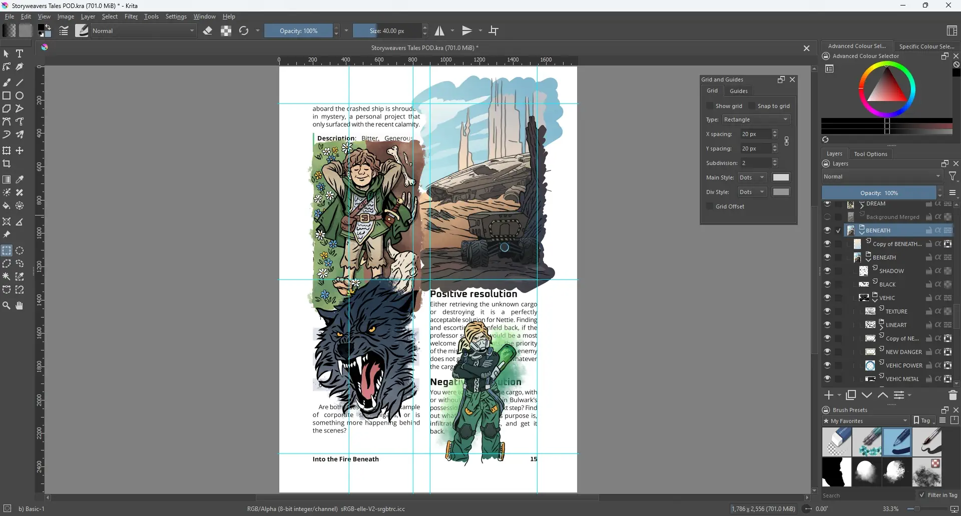The image size is (961, 516).
Task: Open the Main Style dots dropdown
Action: click(752, 177)
